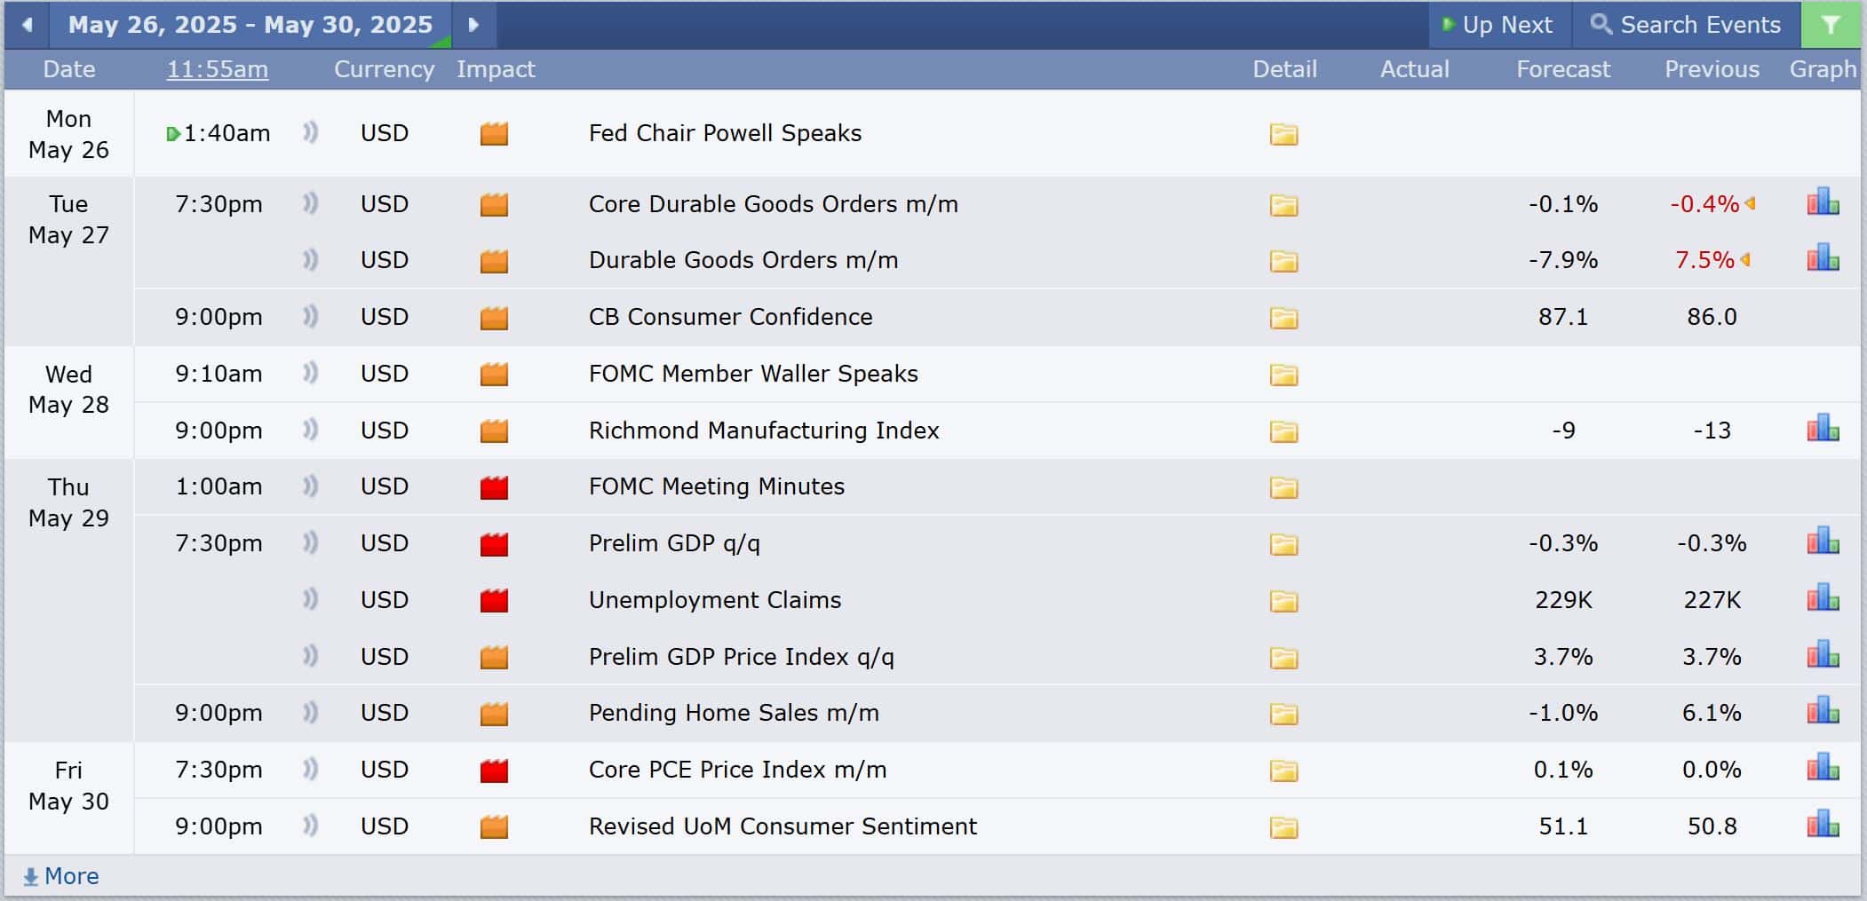Toggle alert bell for CB Consumer Confidence
Viewport: 1867px width, 901px height.
pyautogui.click(x=310, y=317)
